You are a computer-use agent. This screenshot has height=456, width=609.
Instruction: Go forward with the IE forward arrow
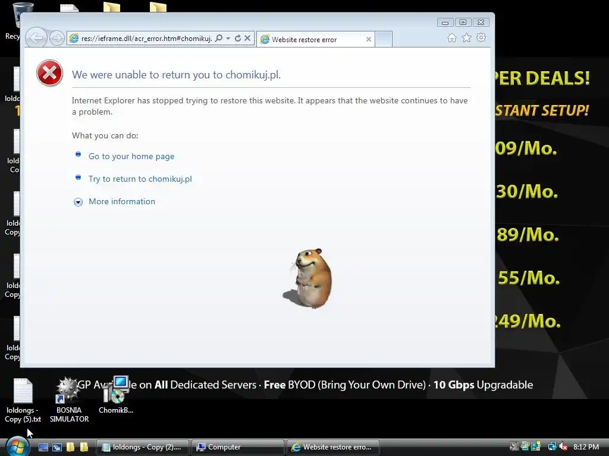[x=57, y=38]
